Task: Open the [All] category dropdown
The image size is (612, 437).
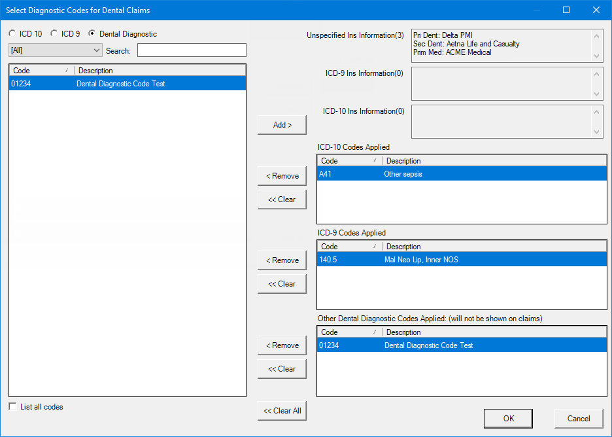Action: 56,50
